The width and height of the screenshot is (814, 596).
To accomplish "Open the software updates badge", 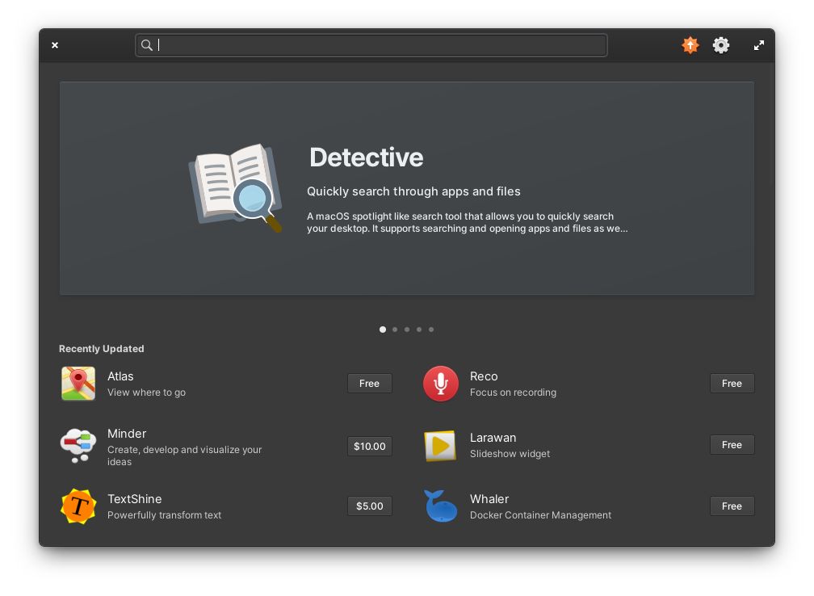I will [x=690, y=45].
